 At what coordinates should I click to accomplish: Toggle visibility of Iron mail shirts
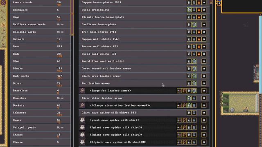(204, 32)
